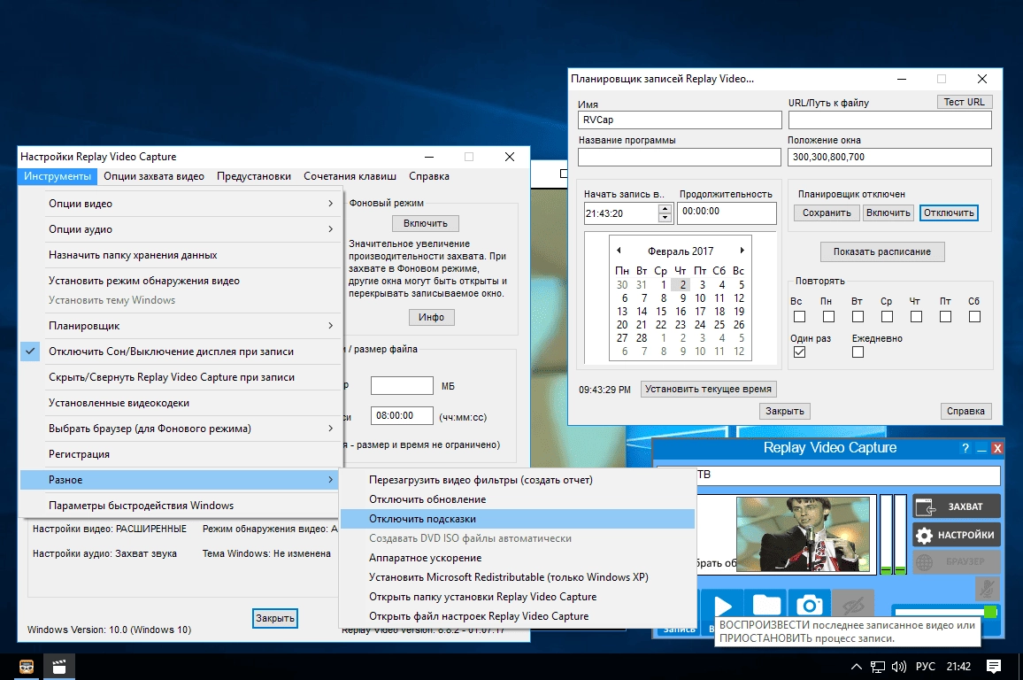The width and height of the screenshot is (1023, 680).
Task: Expand Выбрать браузер (для Фонового режима) submenu
Action: pyautogui.click(x=181, y=429)
